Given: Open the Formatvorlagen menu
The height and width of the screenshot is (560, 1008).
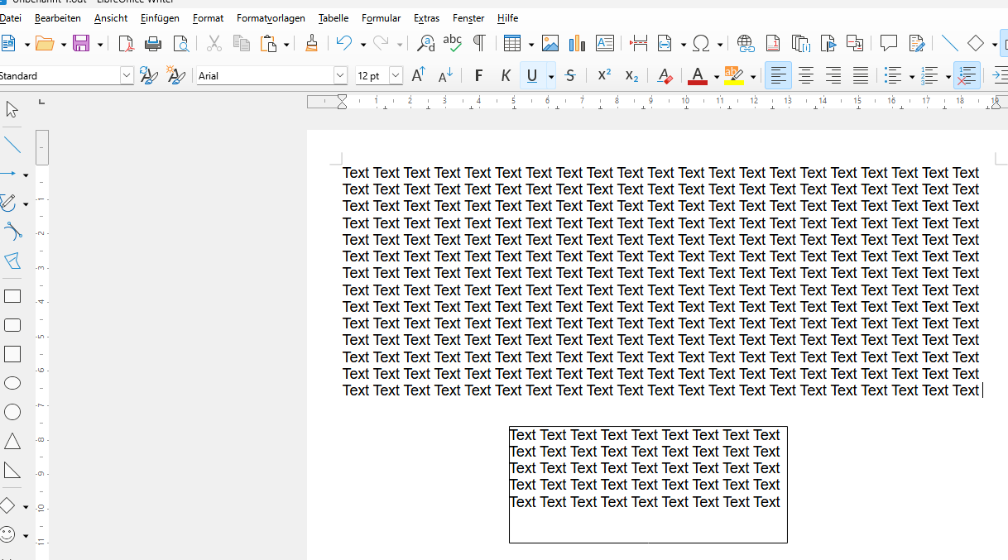Looking at the screenshot, I should click(x=271, y=17).
